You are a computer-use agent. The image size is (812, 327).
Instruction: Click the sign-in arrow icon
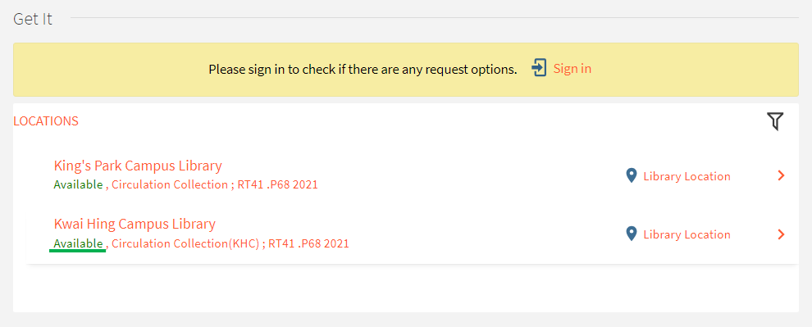[539, 68]
